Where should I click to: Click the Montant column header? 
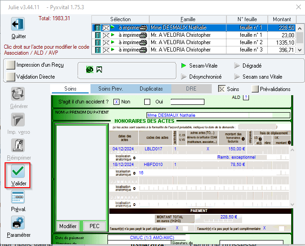tap(282, 19)
